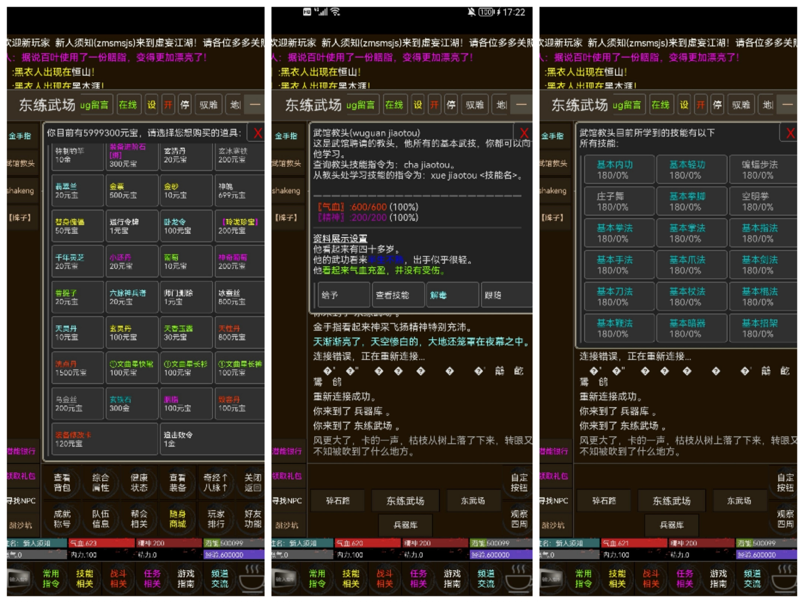The image size is (804, 603).
Task: Tap 给予 in the 武馆教头 dialog
Action: click(x=344, y=295)
